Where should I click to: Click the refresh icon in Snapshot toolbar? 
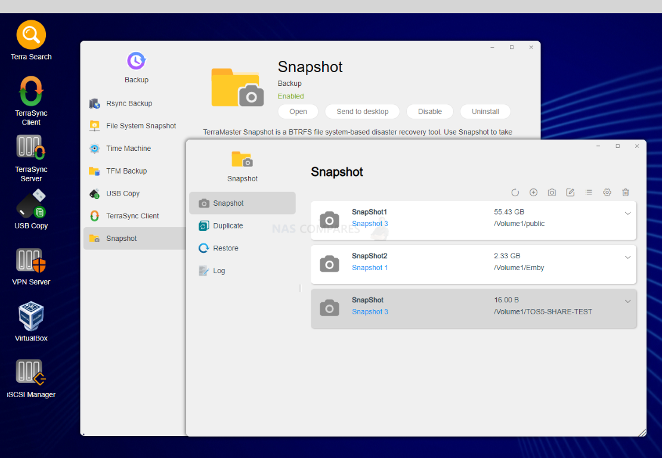point(515,193)
